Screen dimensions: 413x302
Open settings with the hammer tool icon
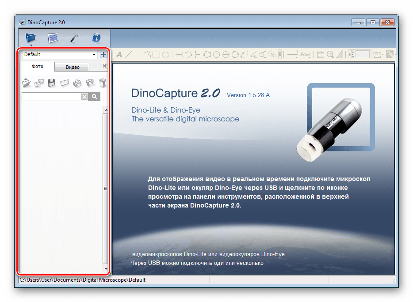click(x=74, y=38)
